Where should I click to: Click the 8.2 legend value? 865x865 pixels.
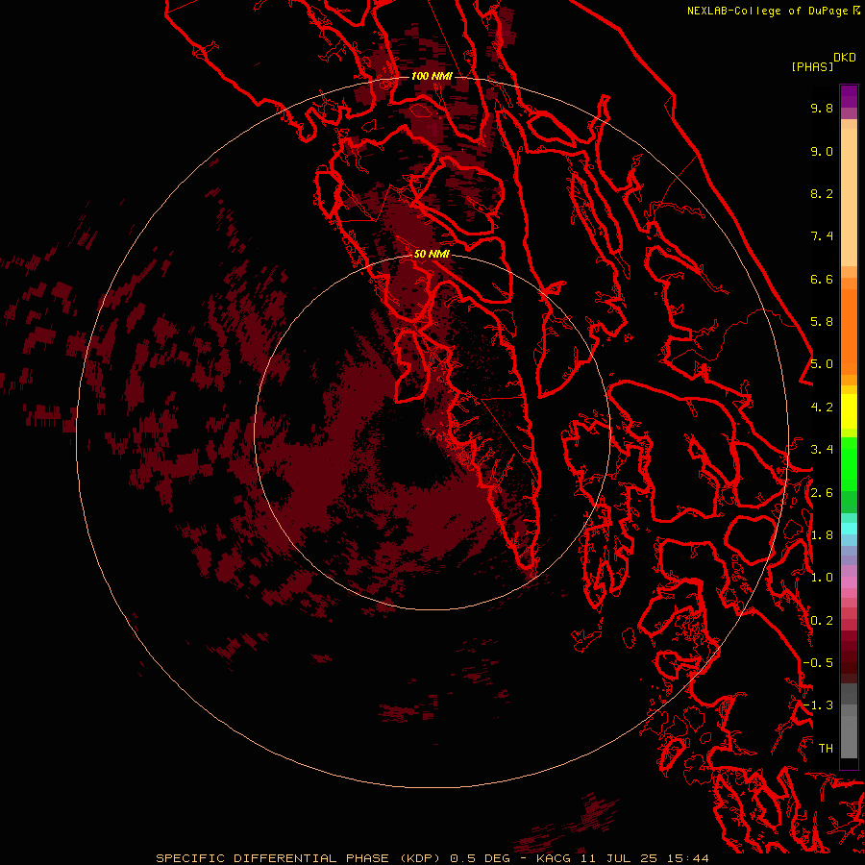(822, 193)
